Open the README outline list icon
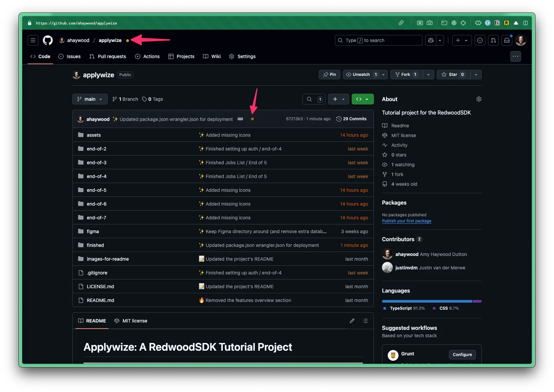The image size is (554, 392). click(x=365, y=321)
